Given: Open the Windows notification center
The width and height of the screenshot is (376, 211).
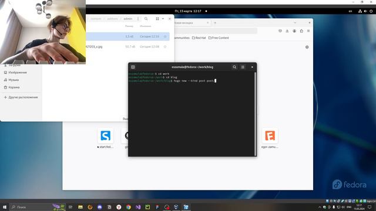Looking at the screenshot, I should click(370, 207).
